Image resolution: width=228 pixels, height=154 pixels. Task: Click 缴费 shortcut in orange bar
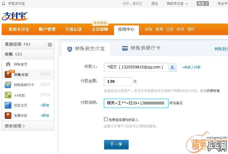click(x=159, y=29)
